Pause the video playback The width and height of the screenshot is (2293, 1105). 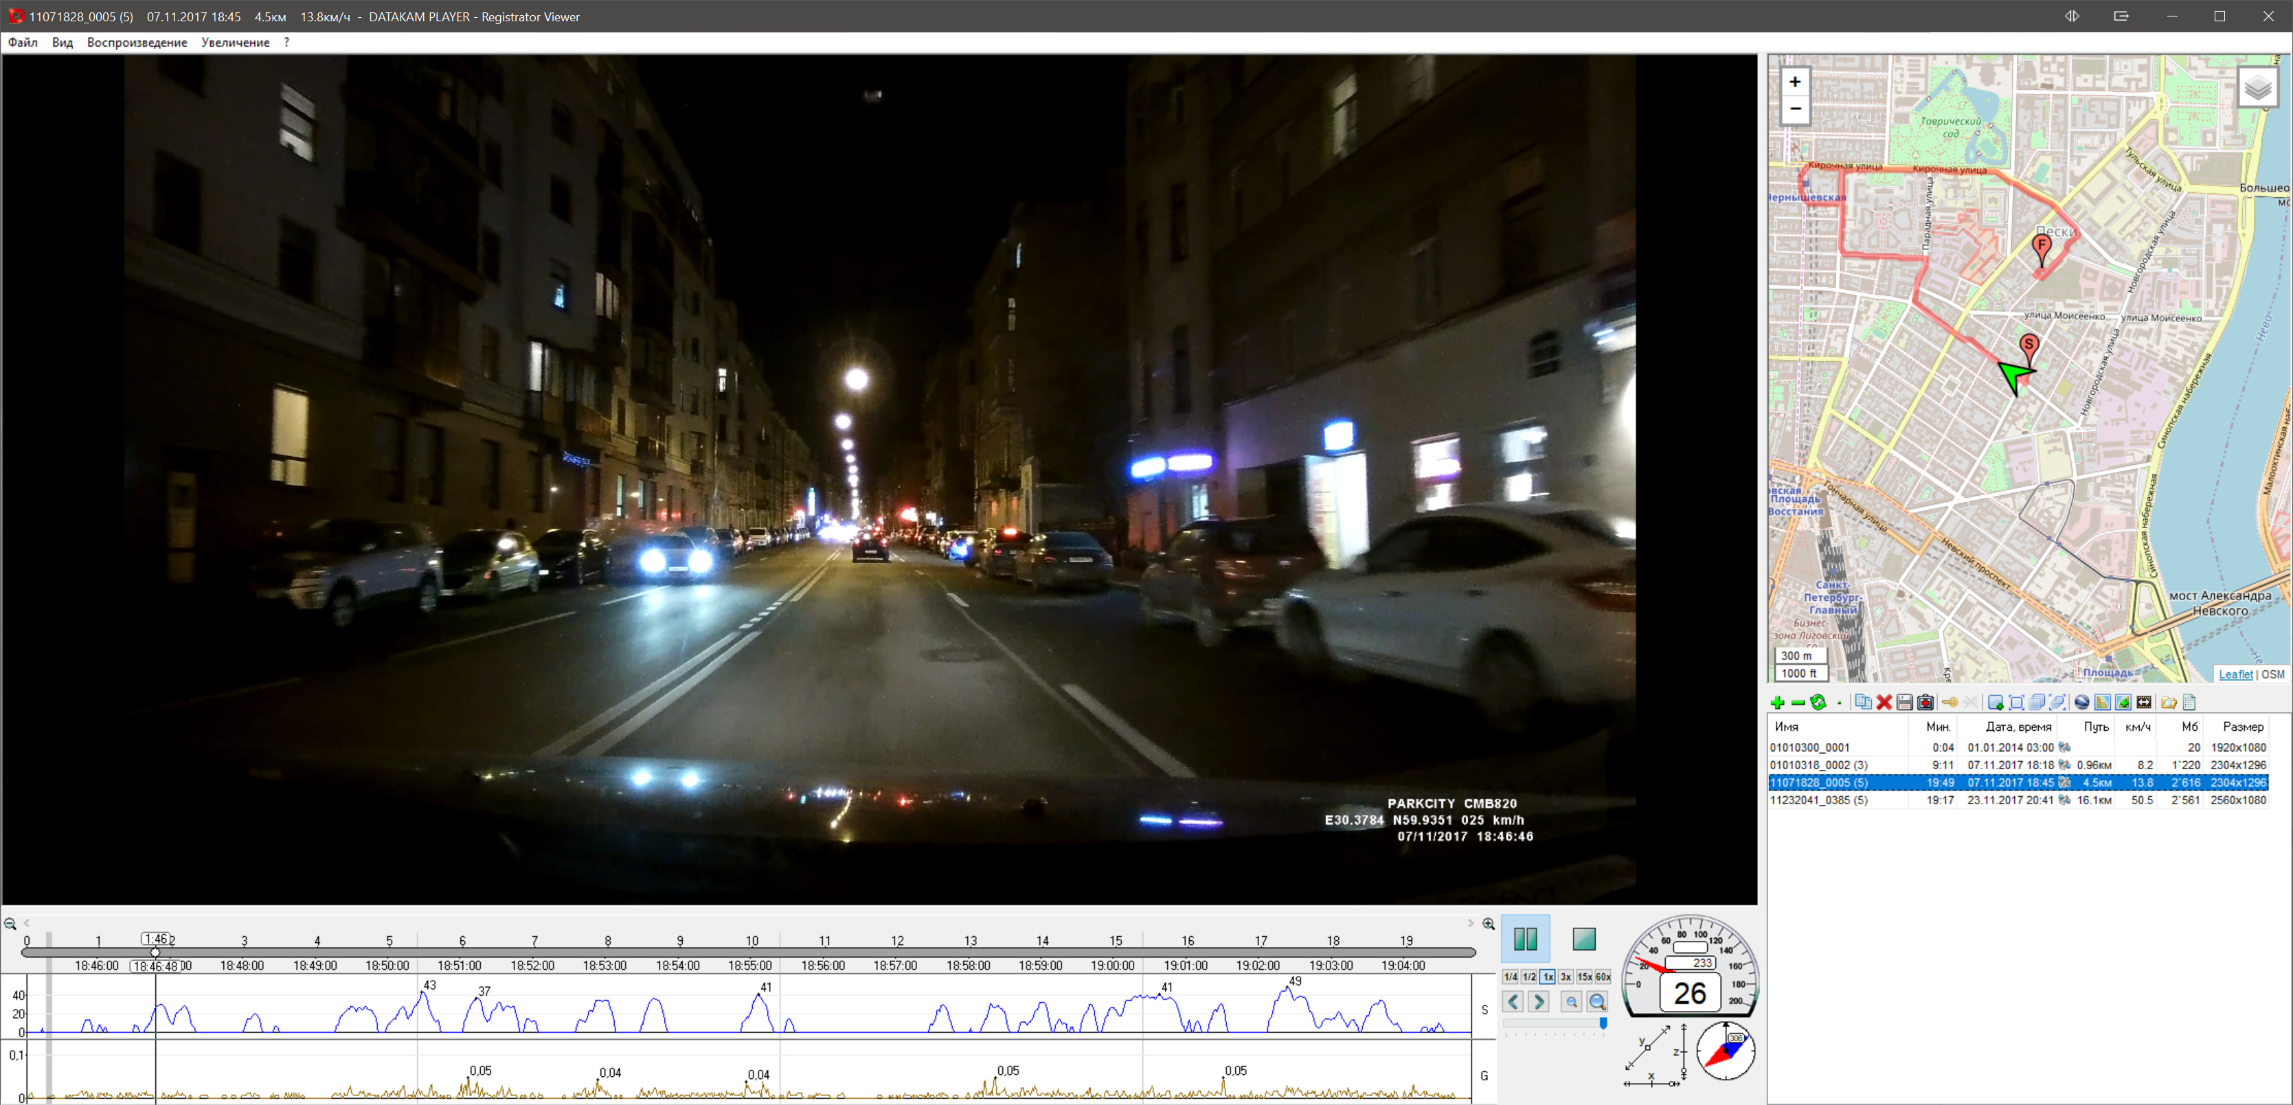coord(1526,939)
